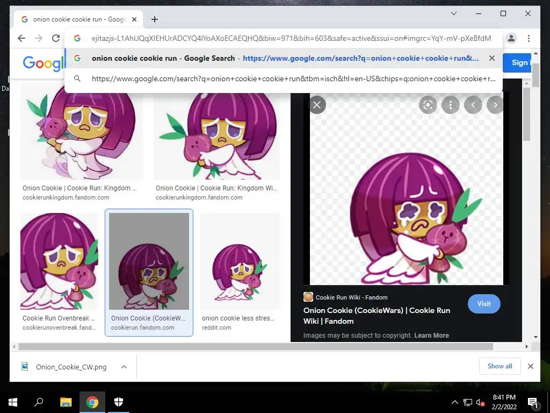Open a new tab with the plus icon

(154, 19)
